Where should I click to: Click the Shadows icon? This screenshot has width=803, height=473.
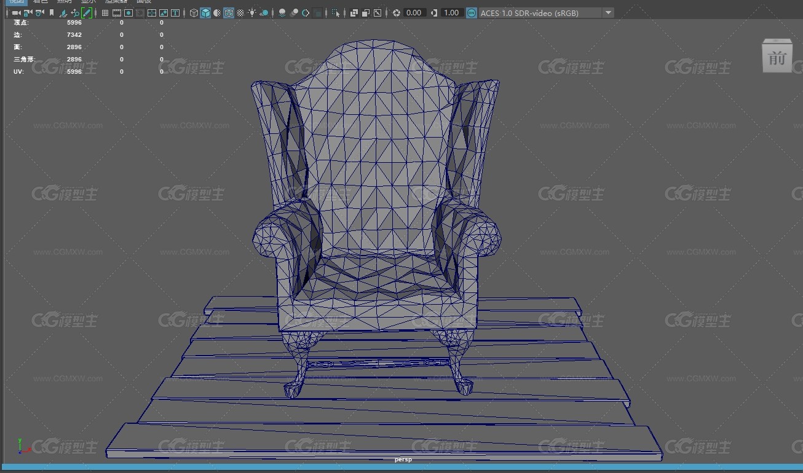pyautogui.click(x=264, y=12)
